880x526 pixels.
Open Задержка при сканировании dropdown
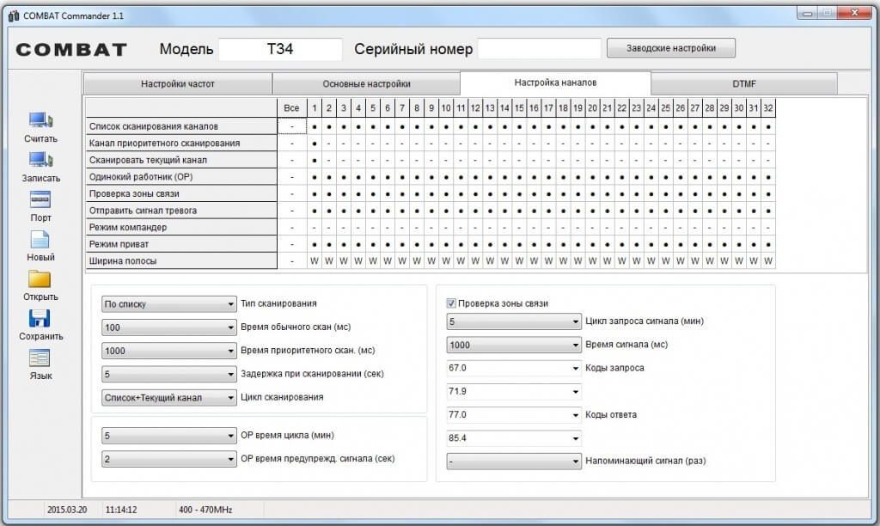point(169,374)
